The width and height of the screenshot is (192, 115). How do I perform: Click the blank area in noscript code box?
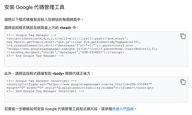96,97
